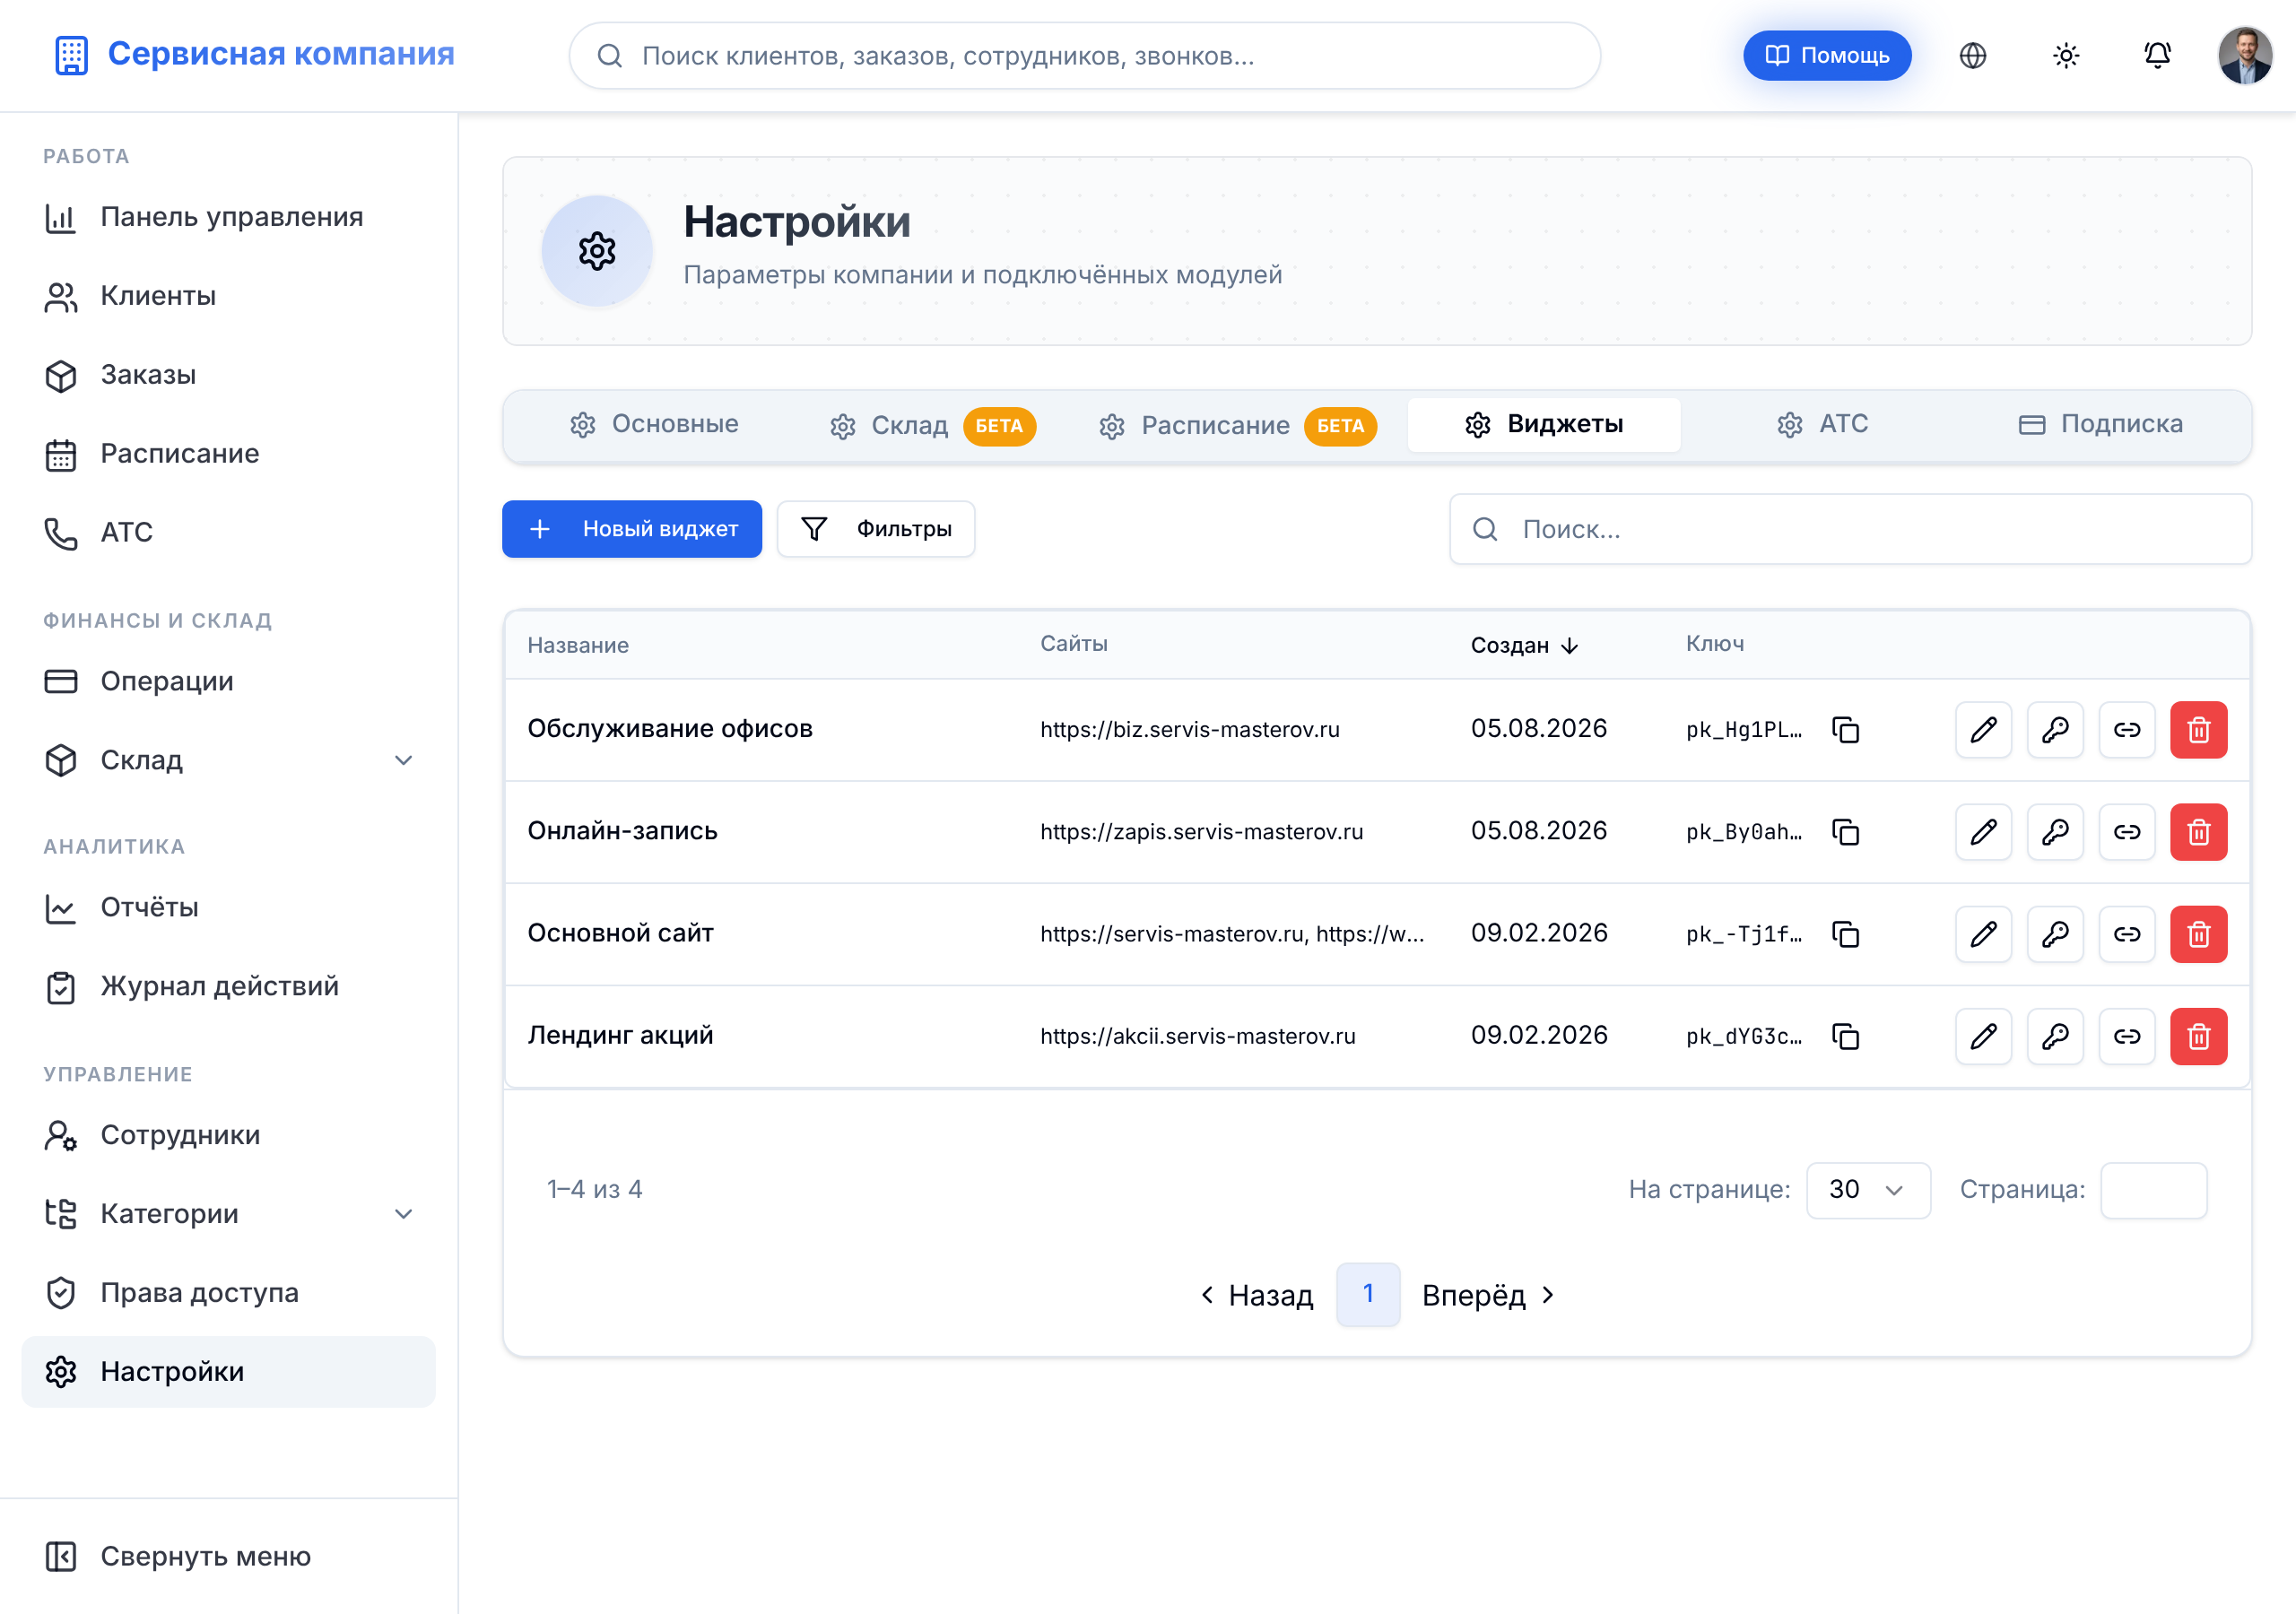Open link icon for Основной сайт widget
Screen dimensions: 2296x1614
[2127, 934]
